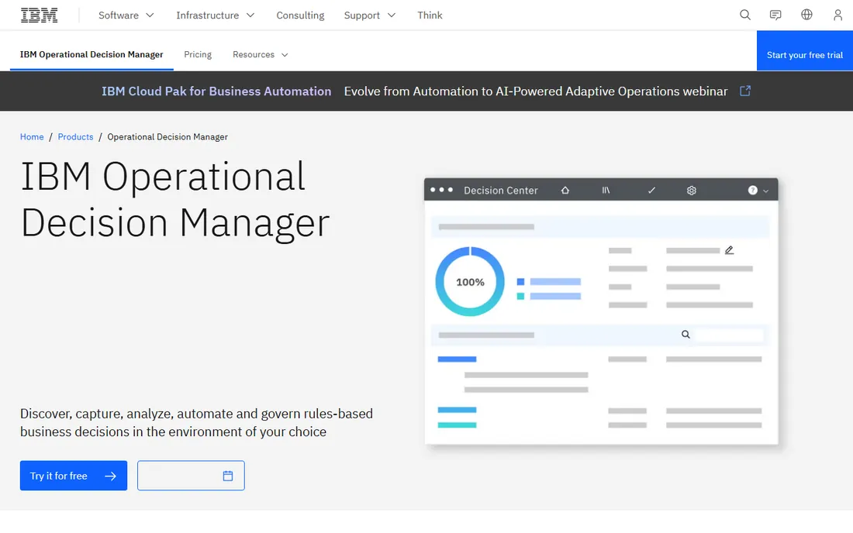Click the search magnifier inside Decision Center panel

click(x=686, y=334)
